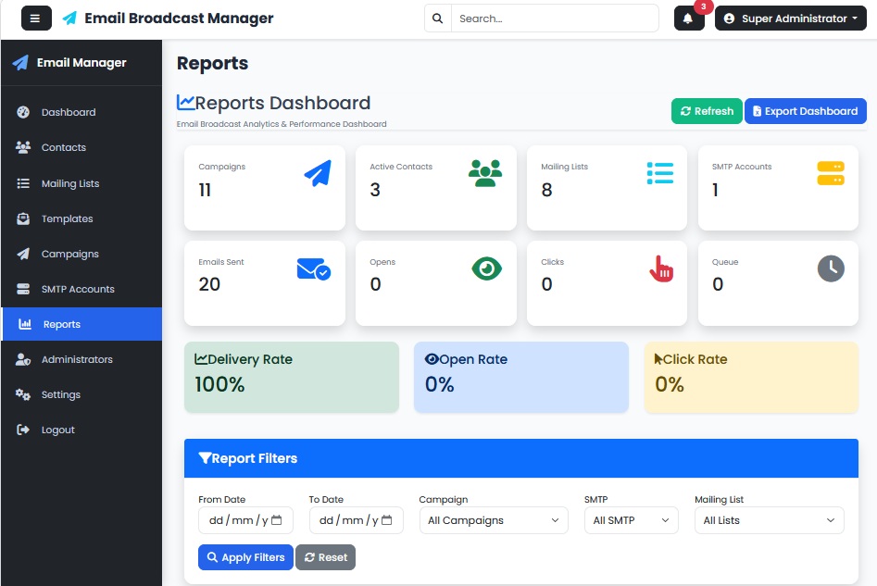Click the Open Rate 0% card
This screenshot has height=586, width=877.
pos(521,378)
